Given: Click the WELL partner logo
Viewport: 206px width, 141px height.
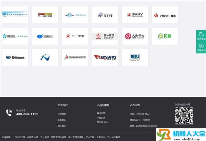Looking at the screenshot, I should (x=135, y=57).
